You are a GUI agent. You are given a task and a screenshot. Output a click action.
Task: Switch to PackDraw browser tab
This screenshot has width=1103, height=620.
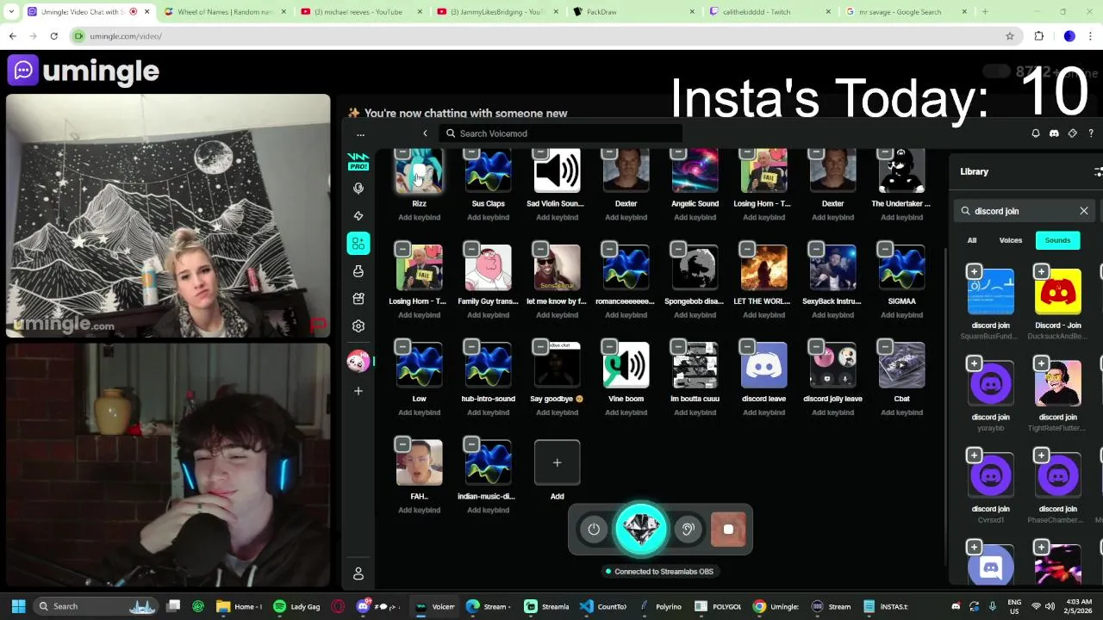click(633, 12)
